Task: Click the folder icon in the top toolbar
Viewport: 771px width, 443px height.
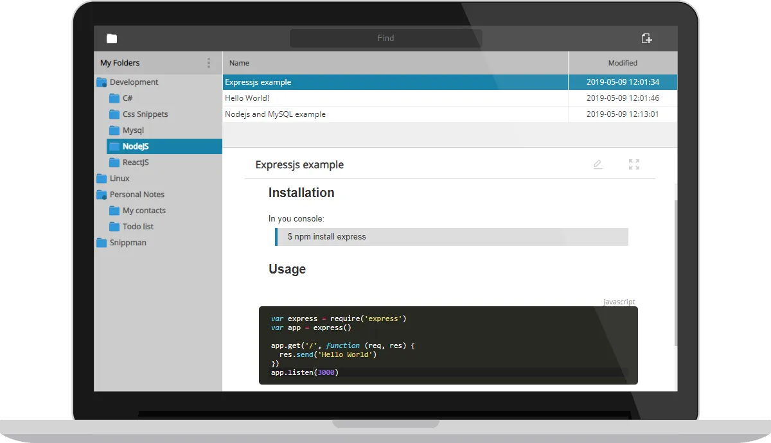Action: click(111, 38)
